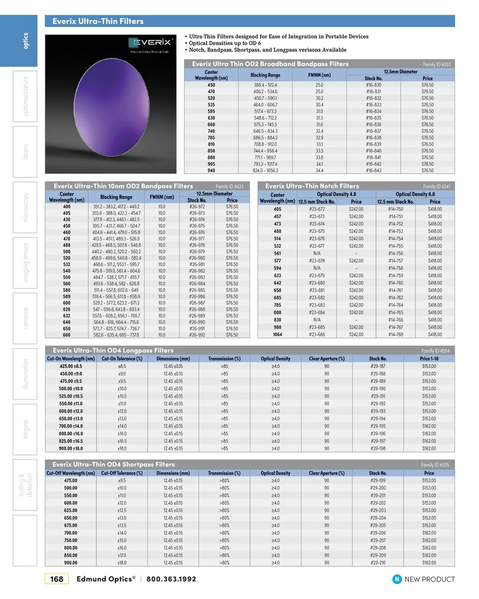Go to the lasers side tab
This screenshot has width=479, height=599.
click(25, 152)
